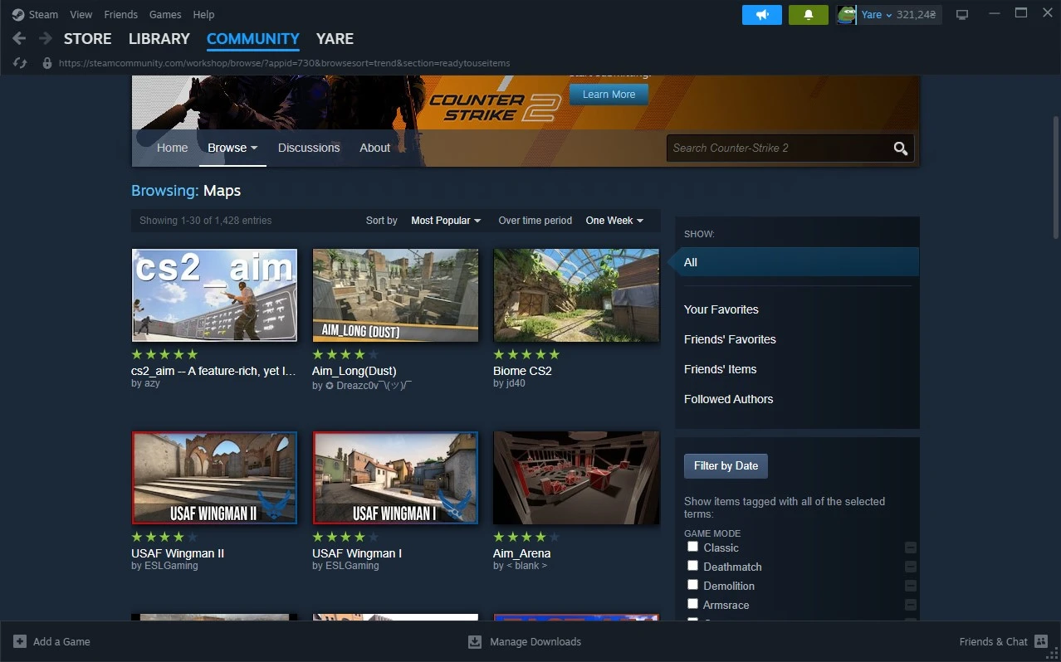
Task: Open the One Week time period dropdown
Action: pos(614,221)
